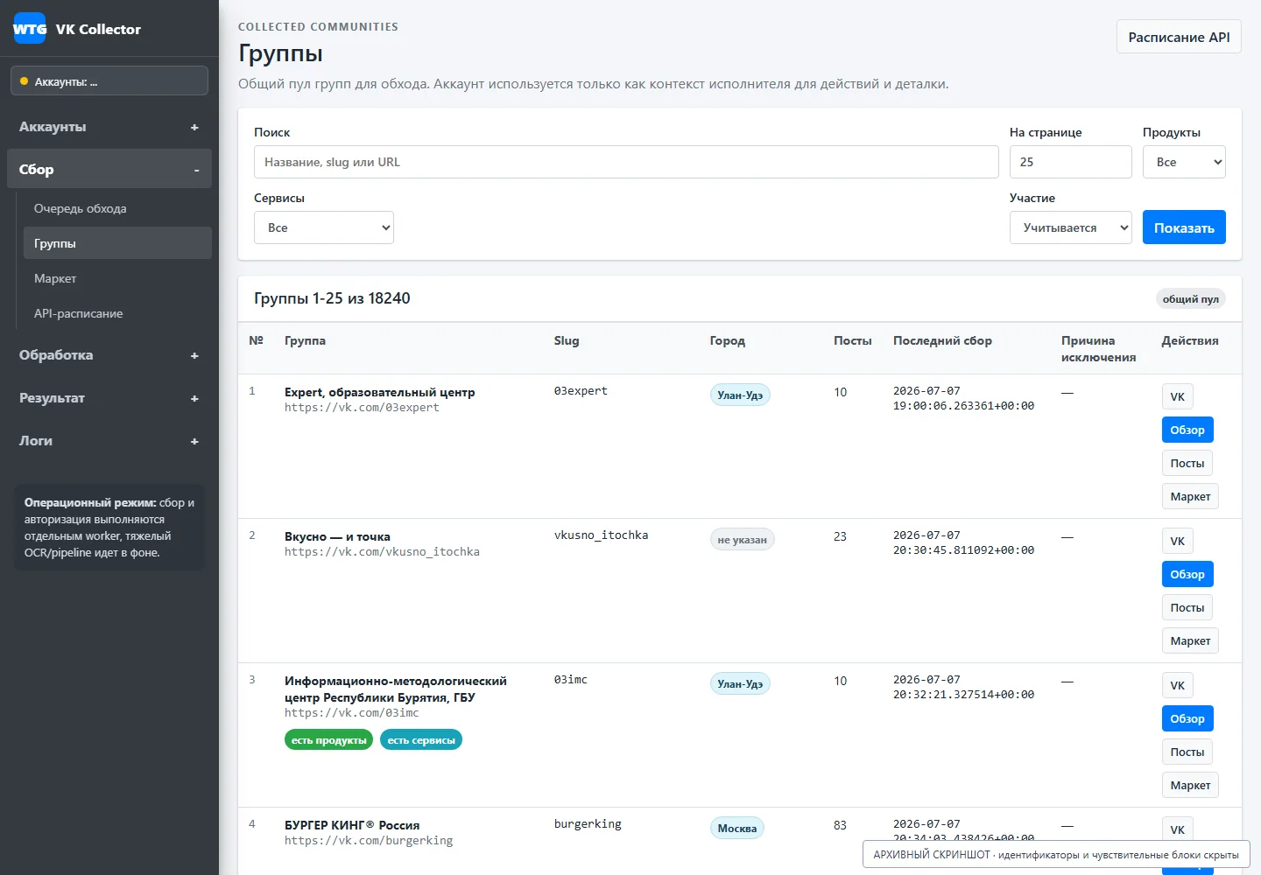The width and height of the screenshot is (1261, 875).
Task: Click the Москва city badge
Action: pyautogui.click(x=737, y=829)
